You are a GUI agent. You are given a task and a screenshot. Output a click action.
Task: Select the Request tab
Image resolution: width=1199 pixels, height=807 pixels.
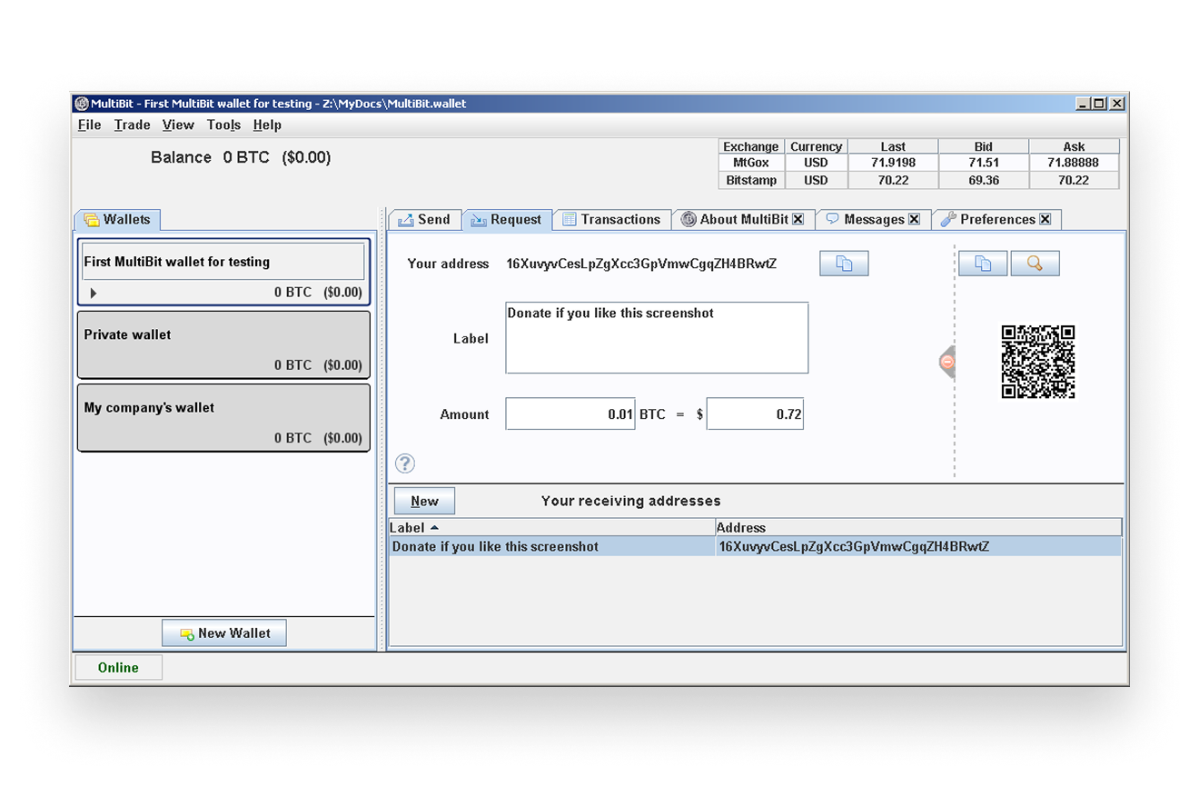[507, 219]
